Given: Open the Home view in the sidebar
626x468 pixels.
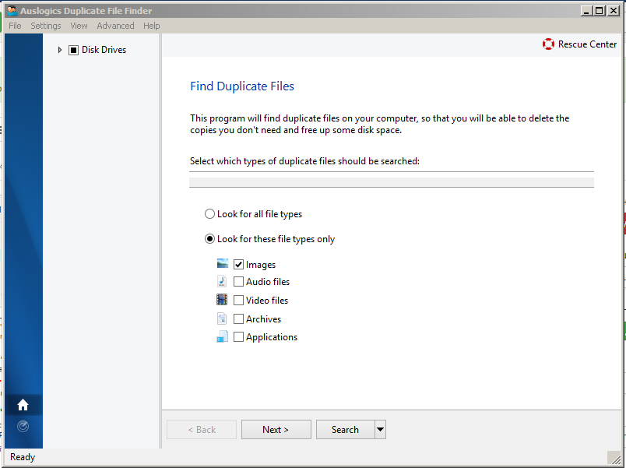Looking at the screenshot, I should pyautogui.click(x=23, y=405).
